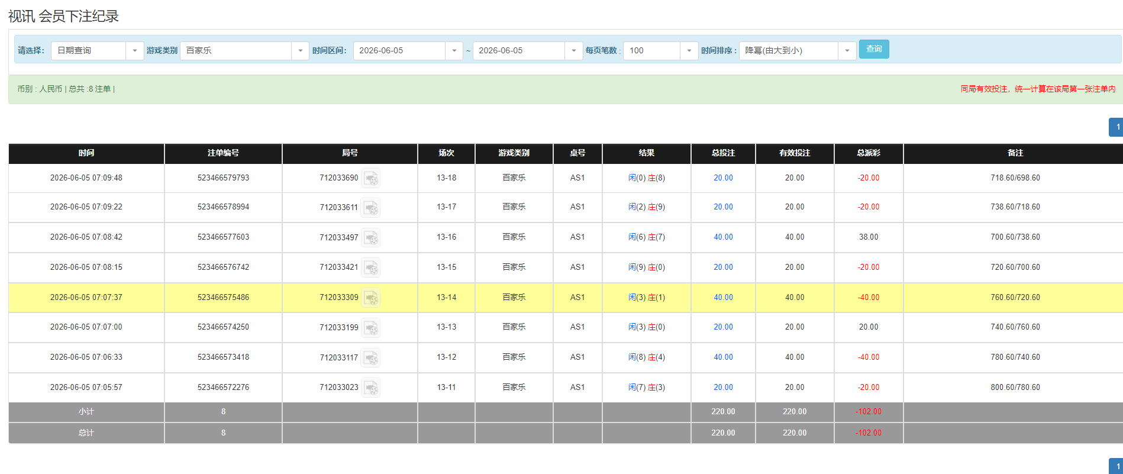Click result 闲(9) 庄(0) link
This screenshot has width=1123, height=474.
pos(647,267)
